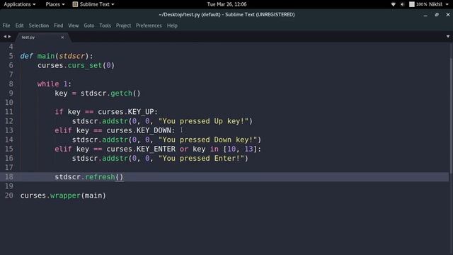Viewport: 453px width, 255px height.
Task: Close the test.py tab
Action: point(62,38)
